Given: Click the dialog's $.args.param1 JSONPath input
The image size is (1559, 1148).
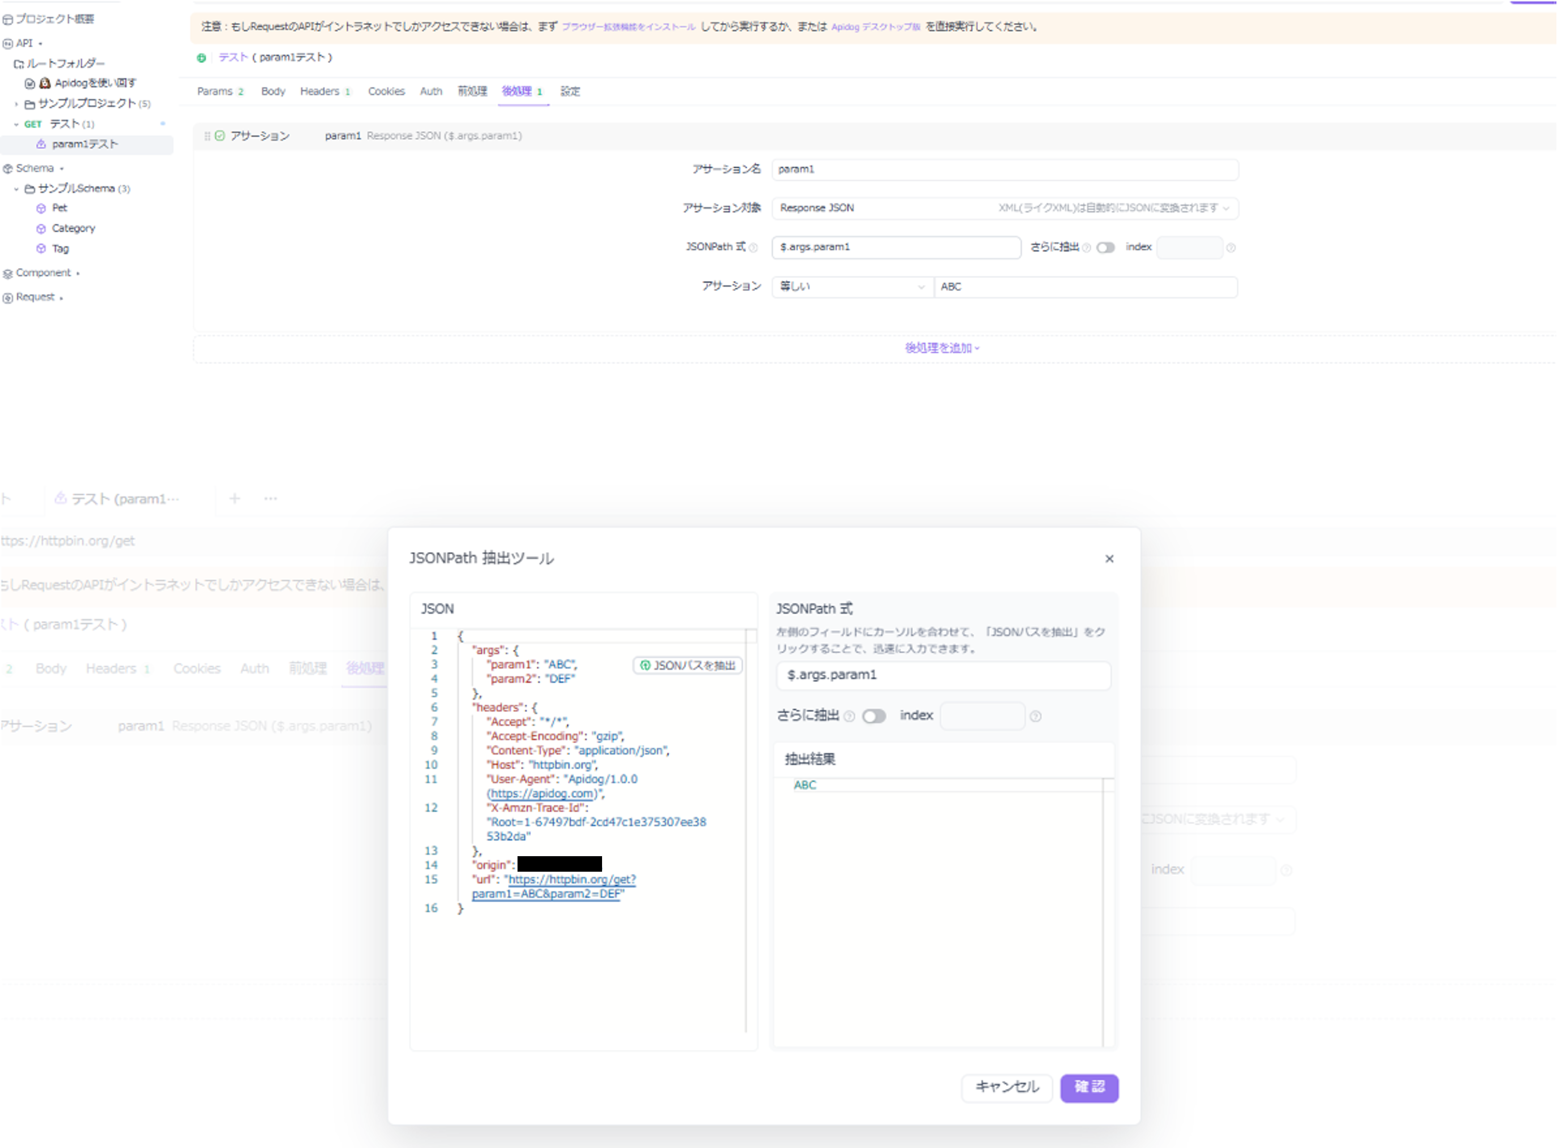Looking at the screenshot, I should point(943,675).
